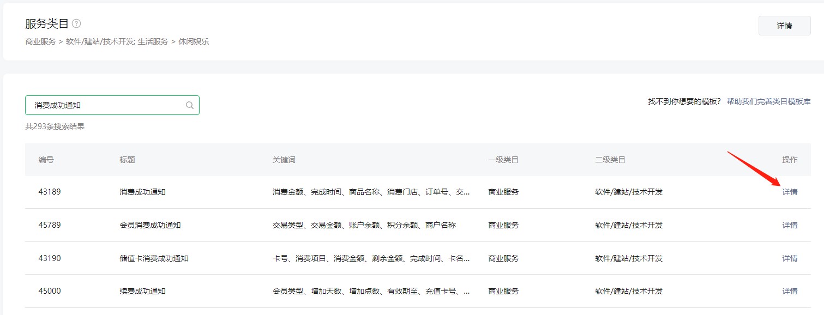
Task: Open 详情 for 续费成功通知 template
Action: click(790, 290)
